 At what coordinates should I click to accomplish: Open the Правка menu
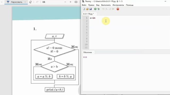tap(91, 5)
